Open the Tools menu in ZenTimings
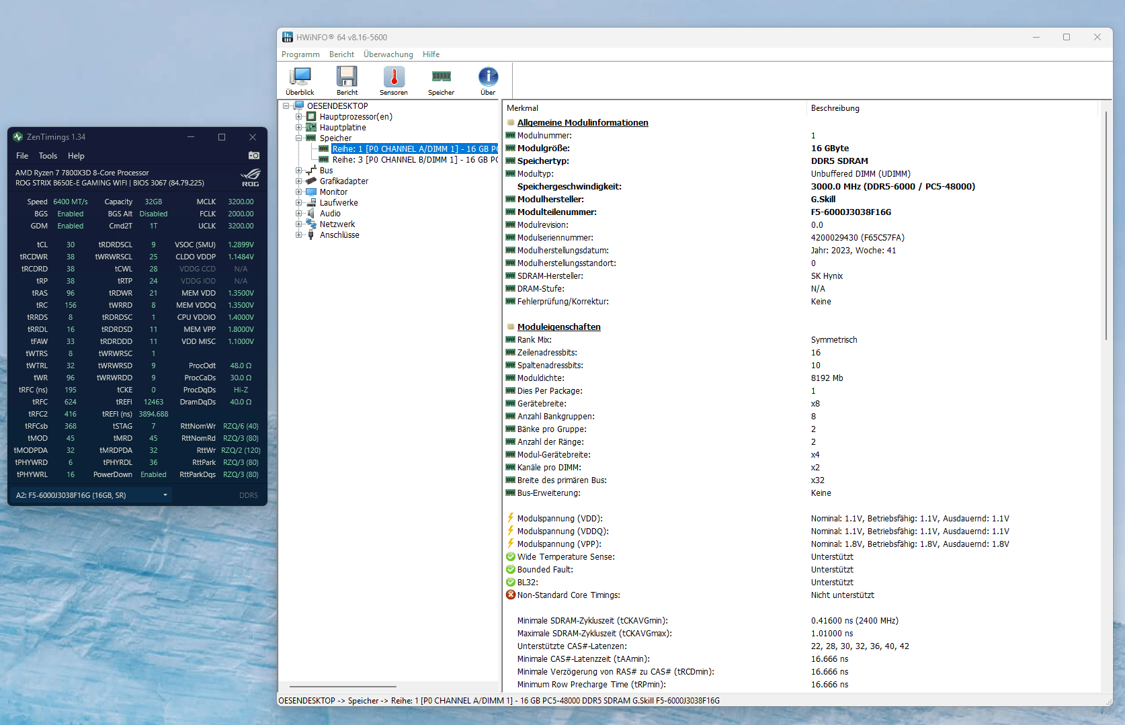1125x725 pixels. pos(48,156)
